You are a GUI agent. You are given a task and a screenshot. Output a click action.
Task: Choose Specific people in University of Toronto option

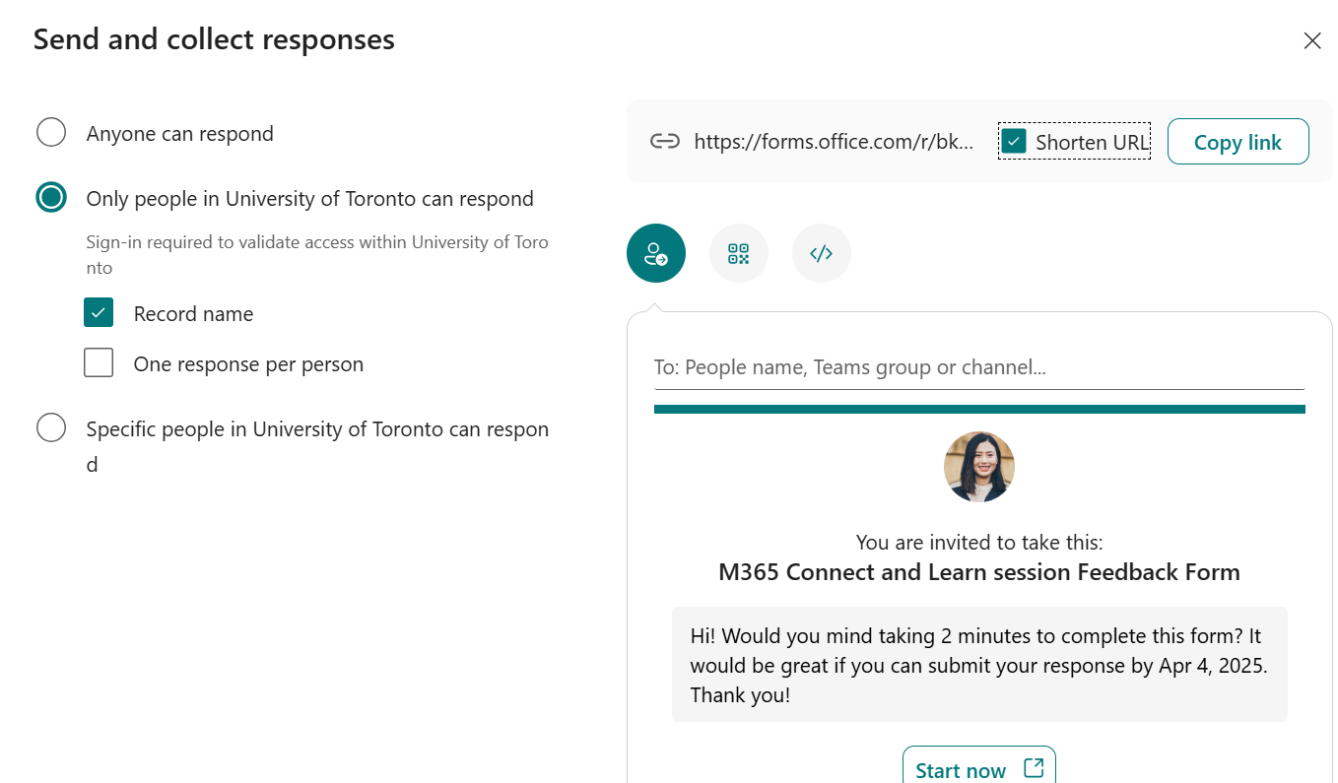tap(51, 428)
